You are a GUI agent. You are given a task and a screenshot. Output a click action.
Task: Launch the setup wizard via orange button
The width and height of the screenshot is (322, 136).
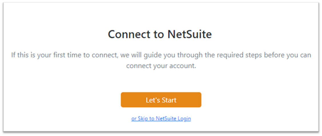[161, 100]
